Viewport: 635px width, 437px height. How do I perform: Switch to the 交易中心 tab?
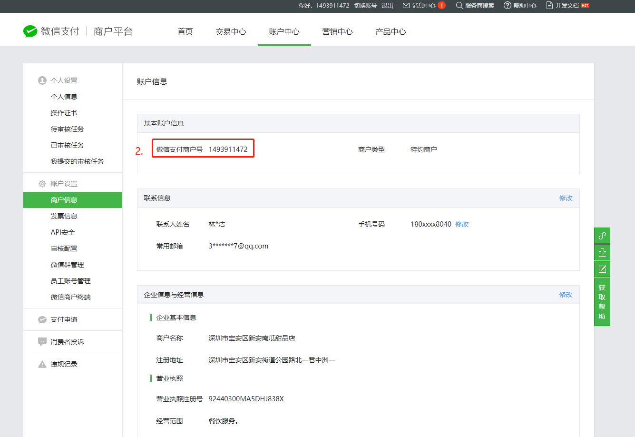(x=231, y=32)
